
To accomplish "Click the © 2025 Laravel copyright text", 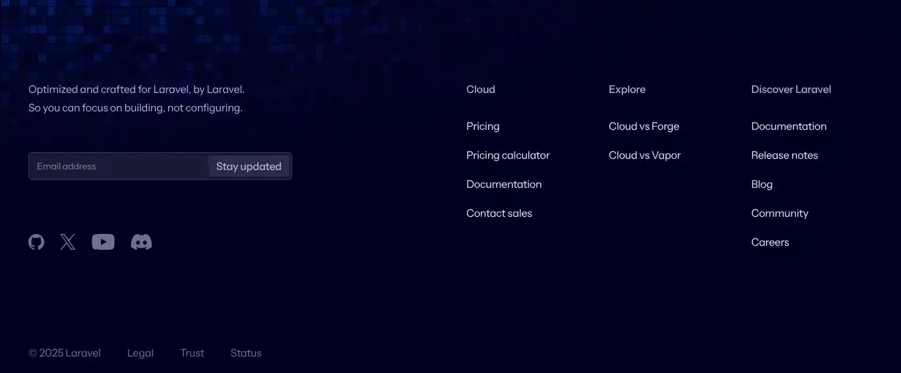I will pos(65,353).
